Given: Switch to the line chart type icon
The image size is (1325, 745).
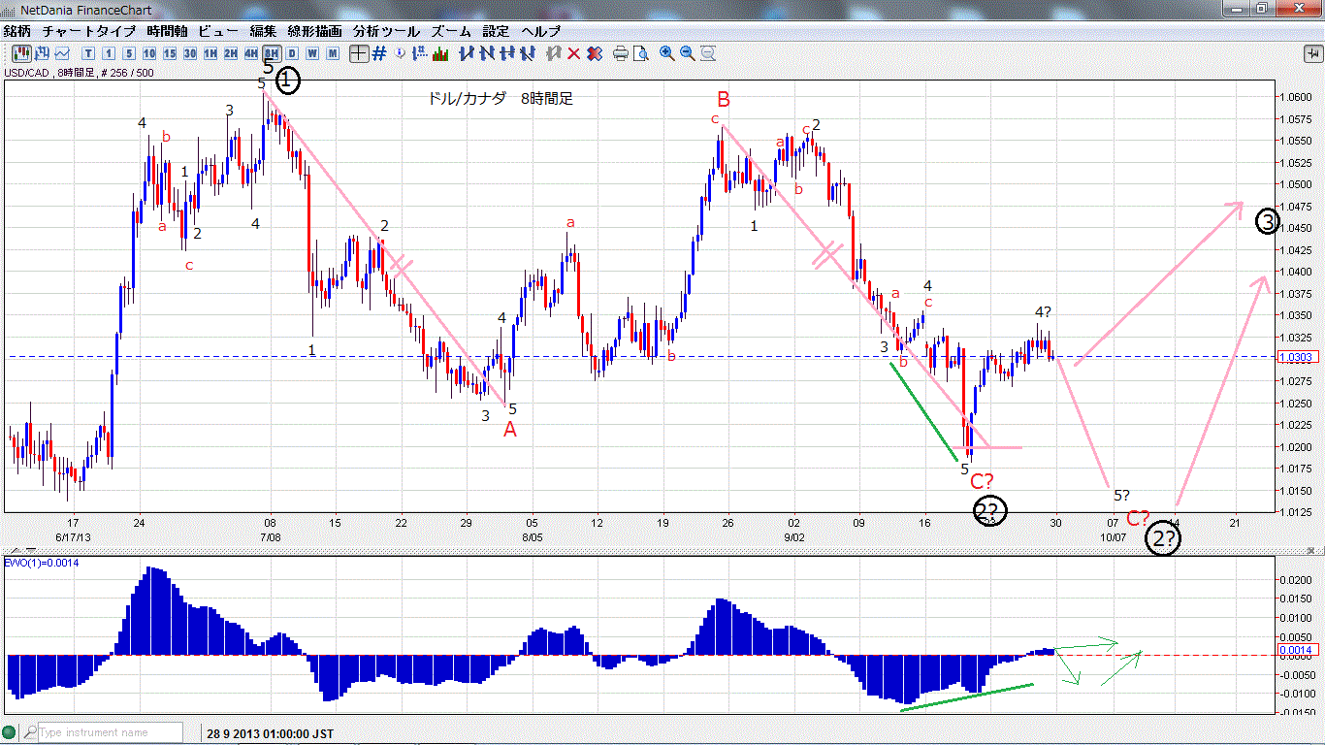Looking at the screenshot, I should tap(62, 53).
